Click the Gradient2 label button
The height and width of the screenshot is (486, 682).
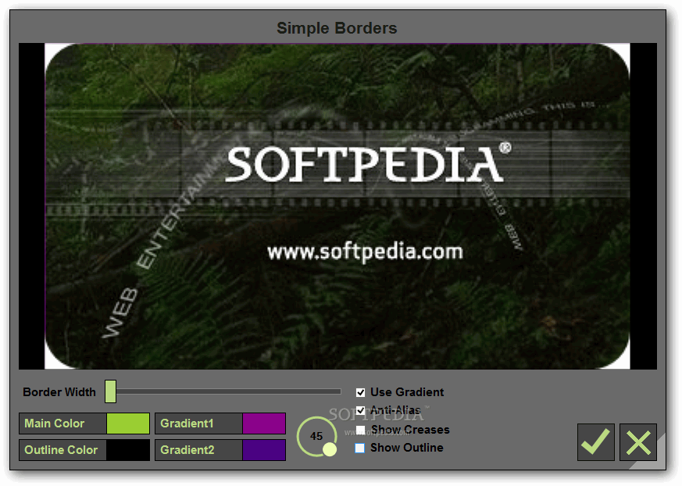[198, 450]
